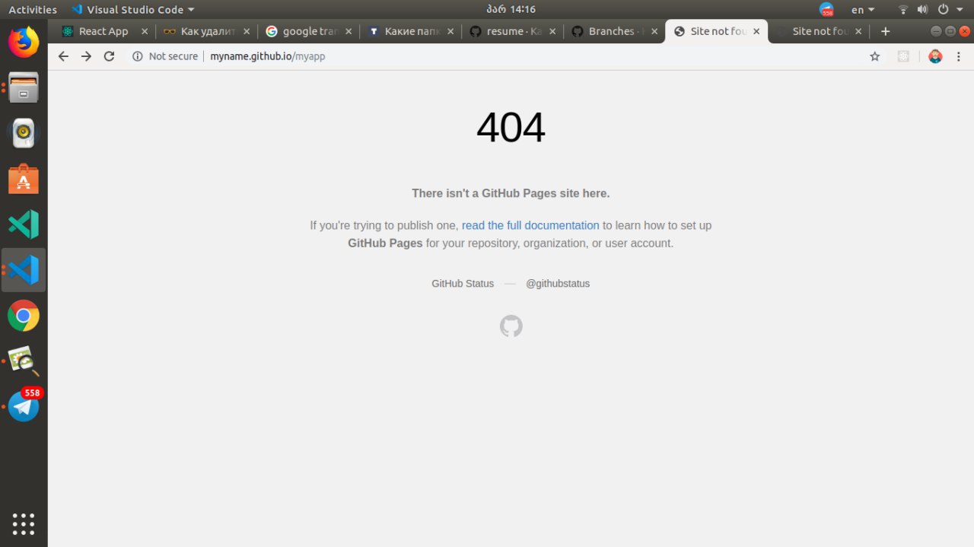The width and height of the screenshot is (974, 547).
Task: Show Applications grid in the dock
Action: (x=24, y=524)
